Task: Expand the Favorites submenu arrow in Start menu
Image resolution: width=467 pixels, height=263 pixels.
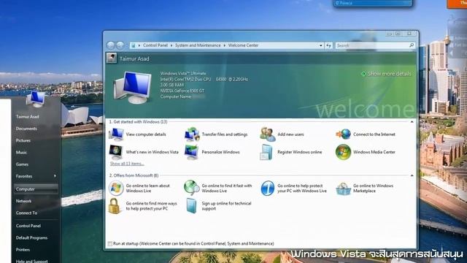Action: coord(55,176)
